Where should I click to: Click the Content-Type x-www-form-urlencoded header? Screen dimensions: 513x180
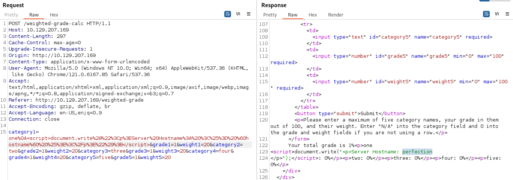coord(79,62)
